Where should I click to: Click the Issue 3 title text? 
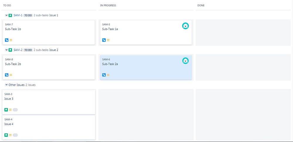(9, 99)
